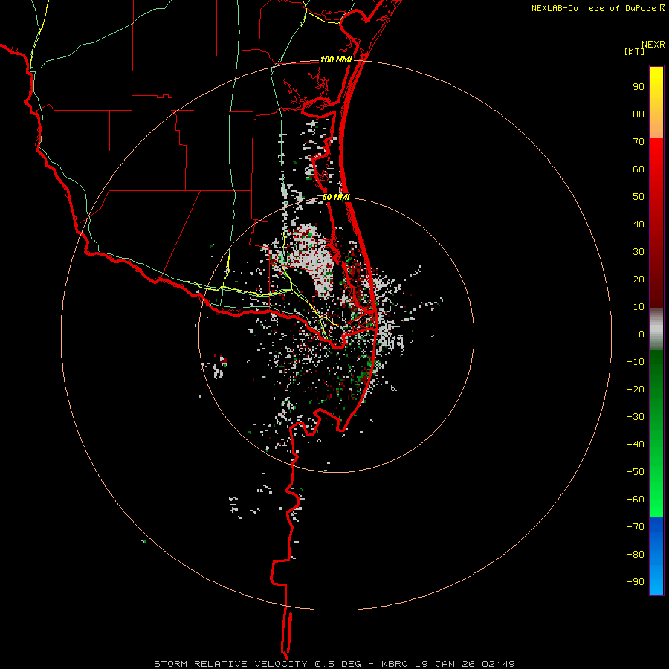
Task: Click the NEXLAB-College of DuPage watermark text
Action: click(x=598, y=8)
